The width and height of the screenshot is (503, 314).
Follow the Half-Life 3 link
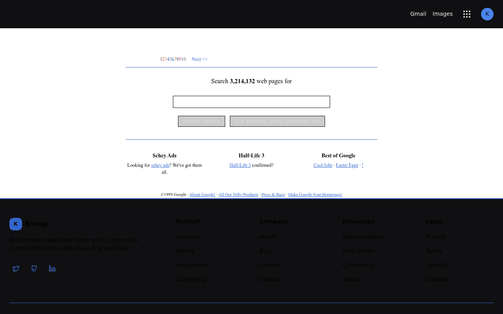[x=240, y=165]
